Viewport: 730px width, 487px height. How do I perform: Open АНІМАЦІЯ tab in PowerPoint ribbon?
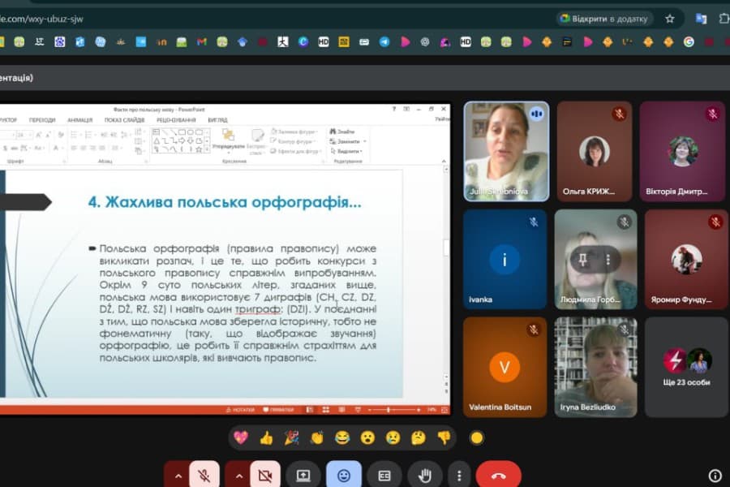point(80,120)
